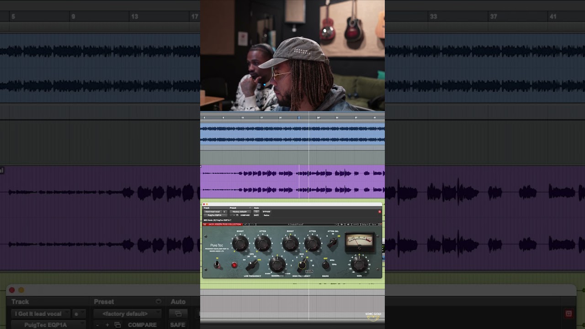Image resolution: width=585 pixels, height=329 pixels.
Task: Open the <factory default> preset list in the sharp plugin window
Action: click(240, 212)
